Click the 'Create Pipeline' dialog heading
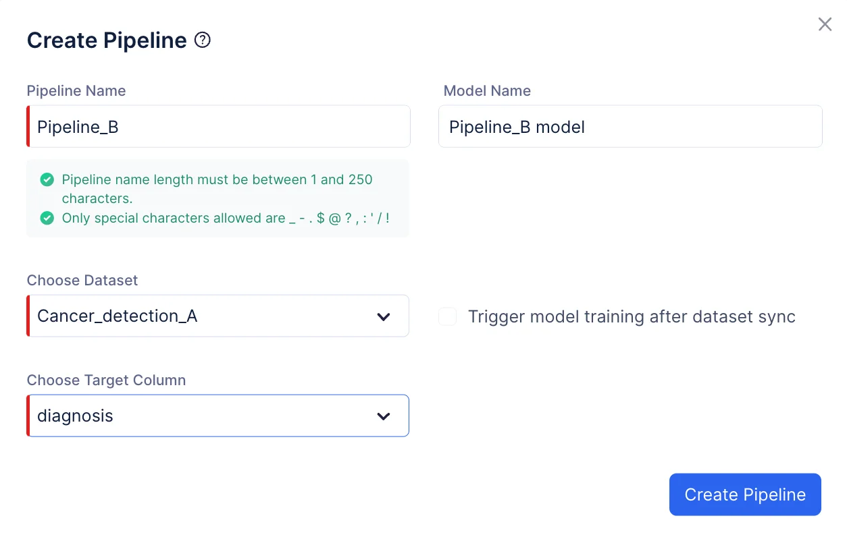Viewport: 847px width, 541px height. (107, 40)
